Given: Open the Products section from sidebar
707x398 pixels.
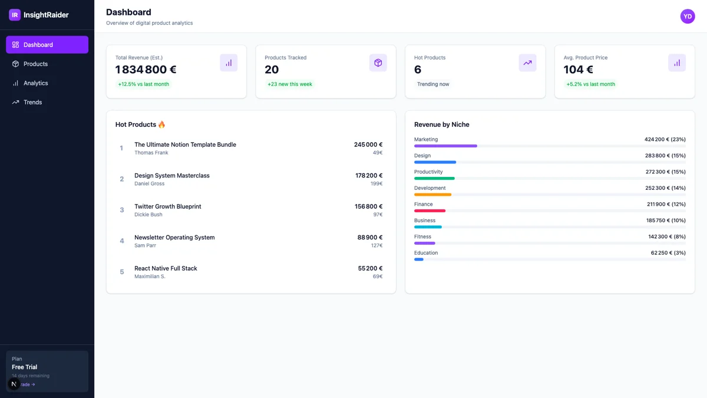Looking at the screenshot, I should coord(35,64).
